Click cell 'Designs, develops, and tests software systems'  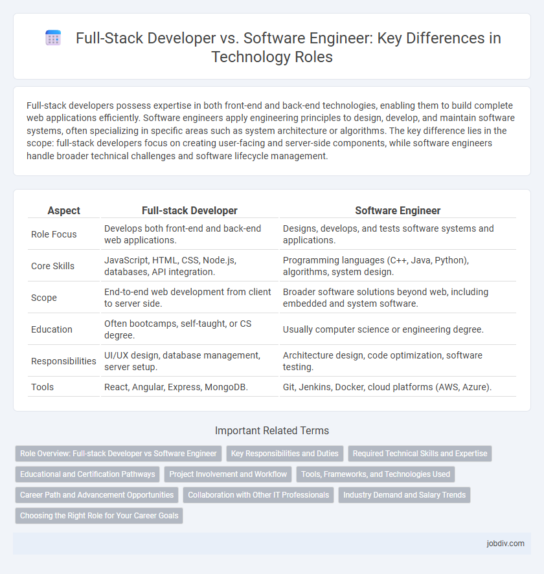398,234
